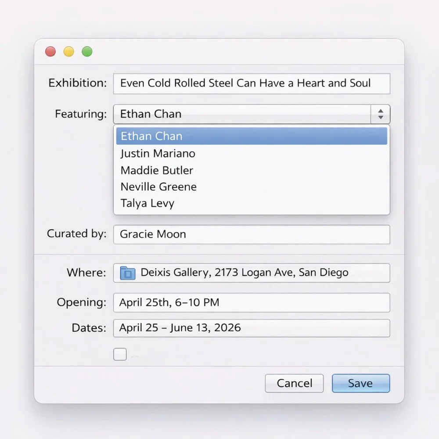Click the Save button
This screenshot has height=439, width=439.
(361, 383)
